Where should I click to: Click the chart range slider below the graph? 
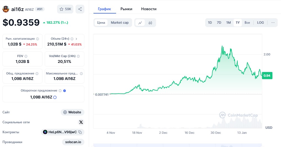178,145
